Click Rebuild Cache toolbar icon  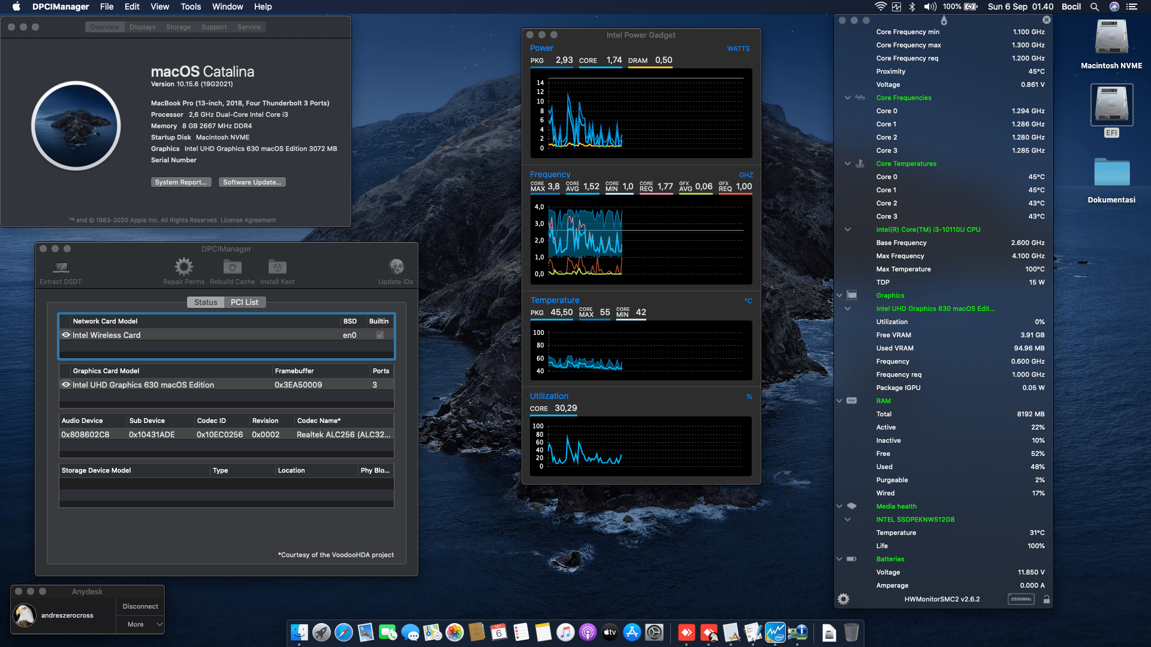tap(232, 267)
